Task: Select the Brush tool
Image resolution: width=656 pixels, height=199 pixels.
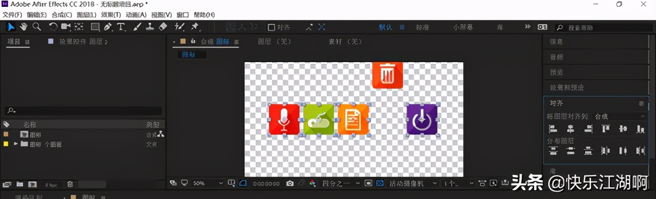Action: point(137,27)
